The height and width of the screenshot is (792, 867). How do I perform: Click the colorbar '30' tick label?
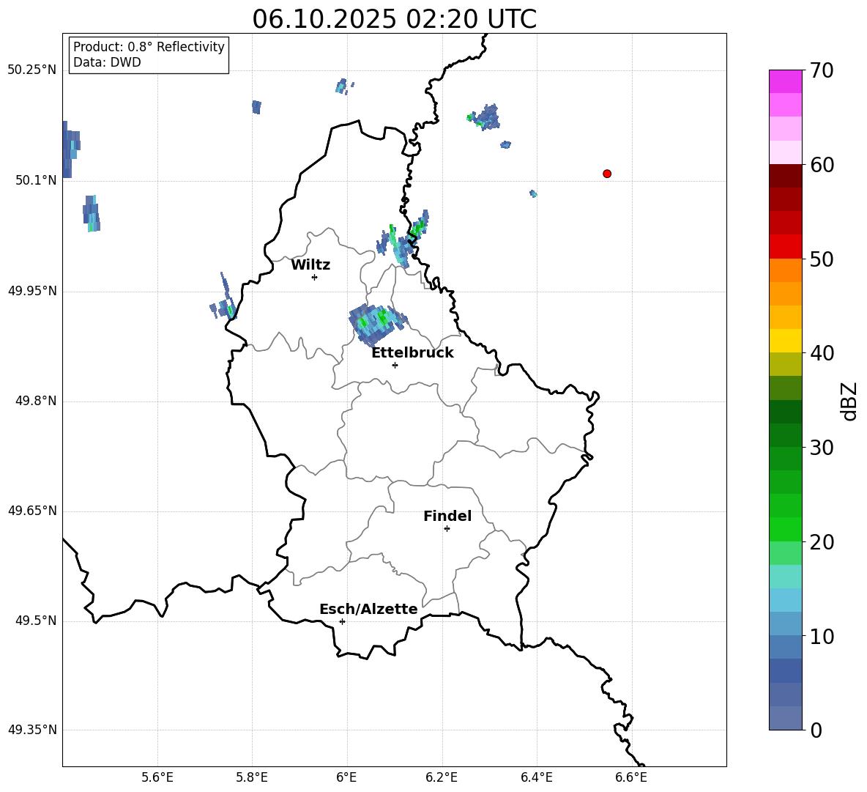822,448
